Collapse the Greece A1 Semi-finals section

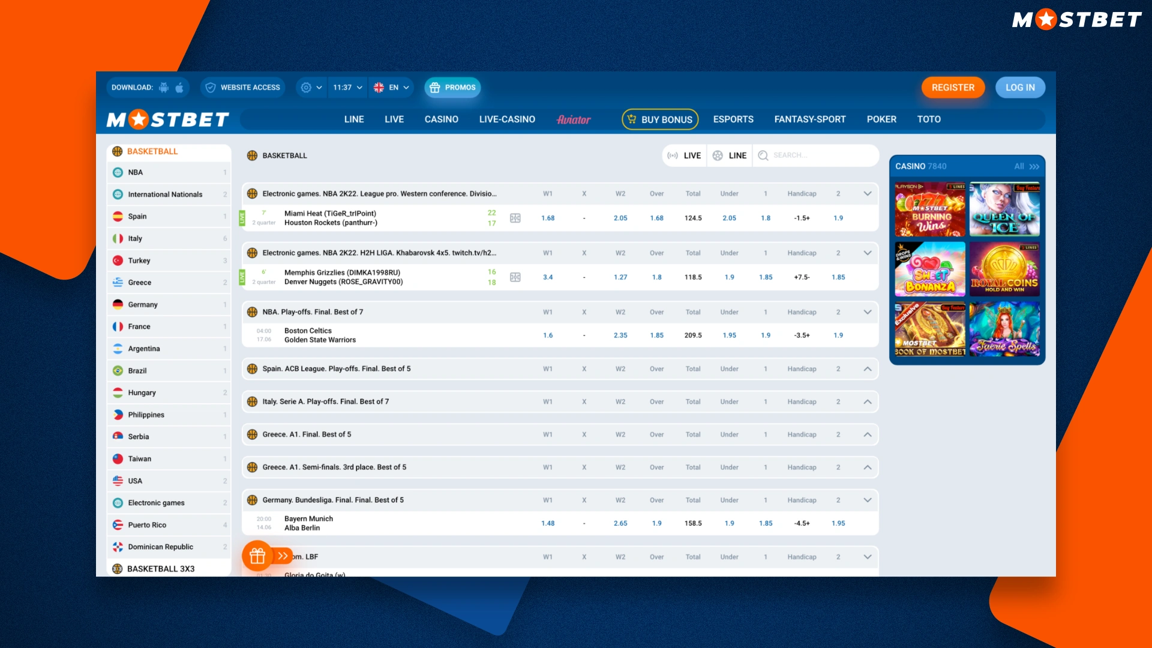(868, 467)
